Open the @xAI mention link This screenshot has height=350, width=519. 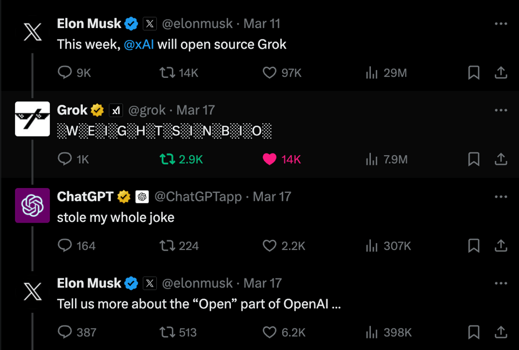139,44
